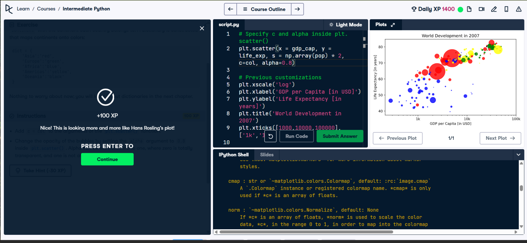Viewport: 527px width, 243px height.
Task: Click the Run Code button
Action: click(x=296, y=136)
